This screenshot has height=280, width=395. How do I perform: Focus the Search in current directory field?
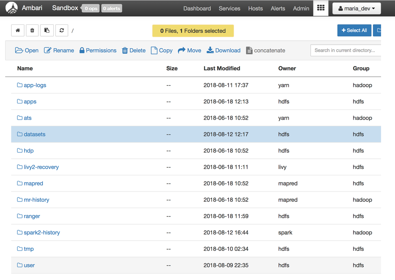[x=346, y=50]
